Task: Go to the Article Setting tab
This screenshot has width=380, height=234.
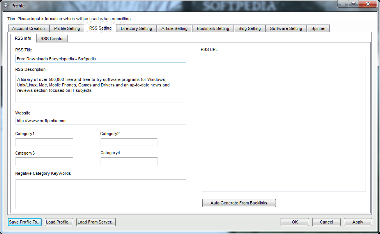Action: point(174,28)
